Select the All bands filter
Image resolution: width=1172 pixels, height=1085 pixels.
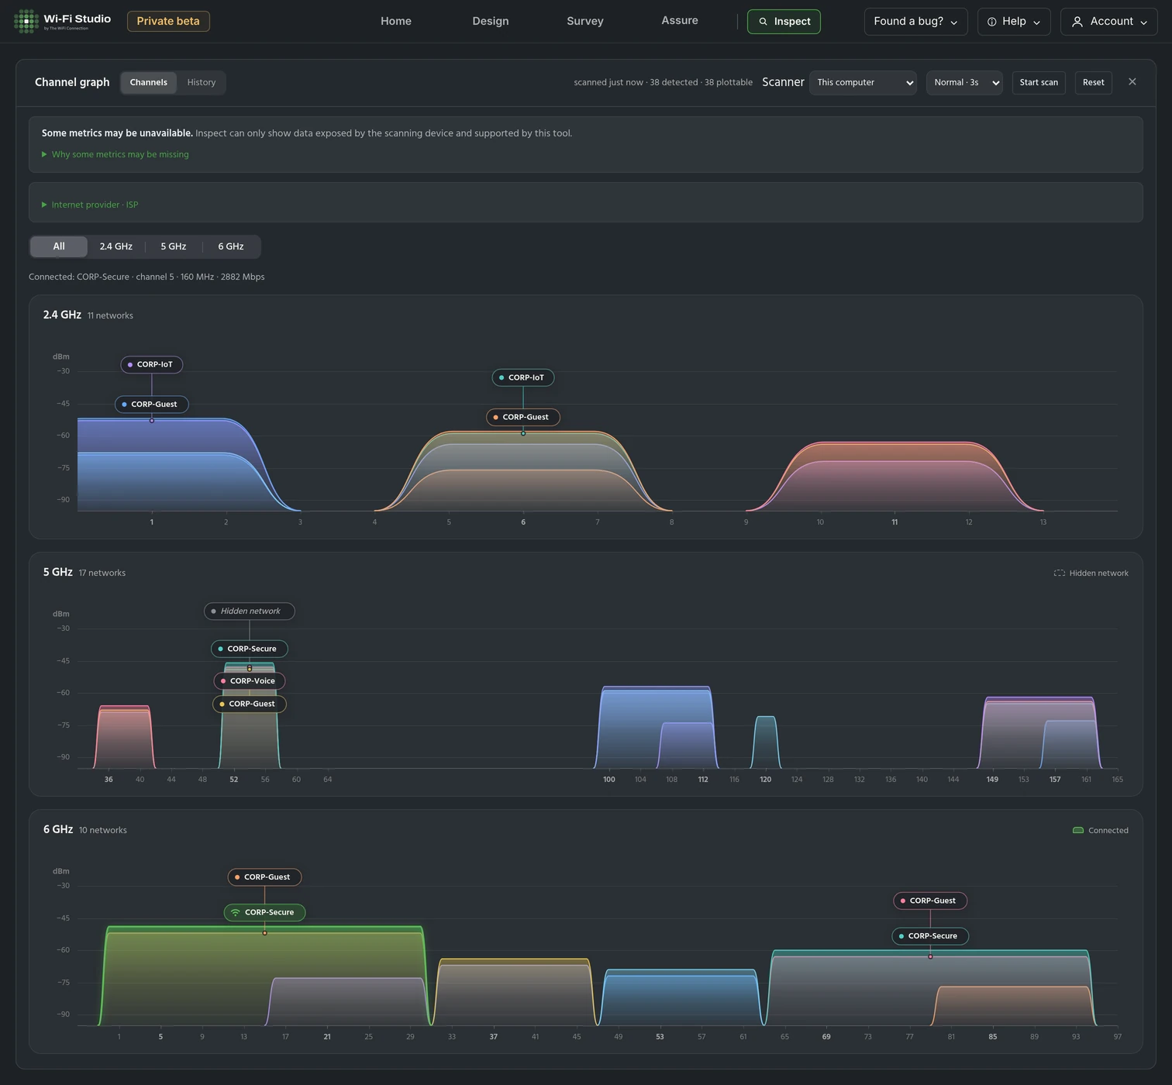(x=59, y=246)
